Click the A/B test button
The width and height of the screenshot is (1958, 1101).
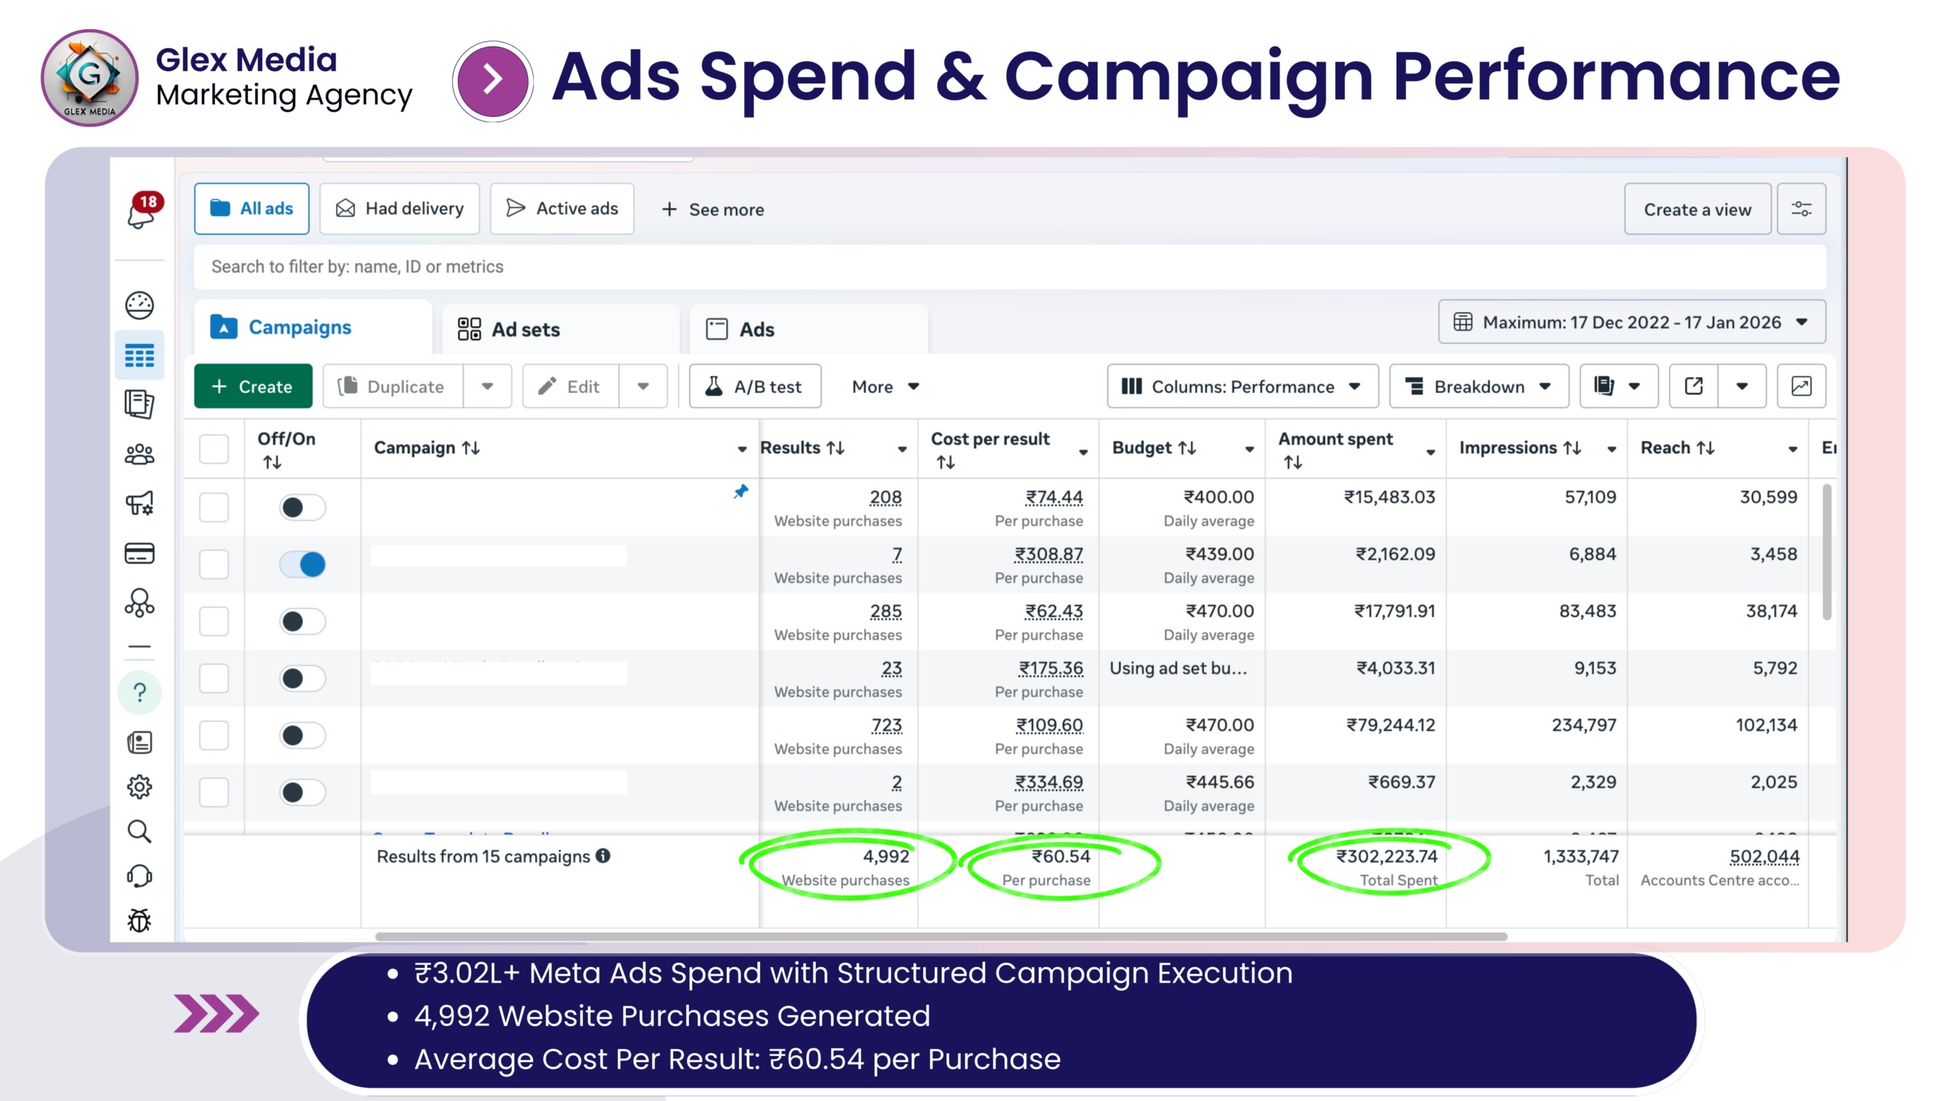755,386
